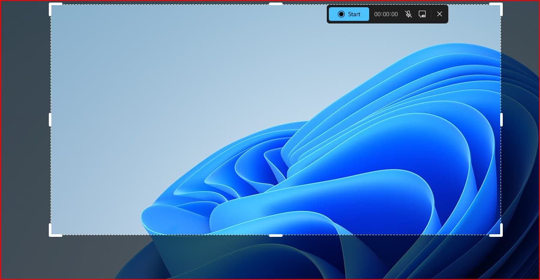Image resolution: width=540 pixels, height=280 pixels.
Task: Click the top edge middle resize handle
Action: [276, 4]
